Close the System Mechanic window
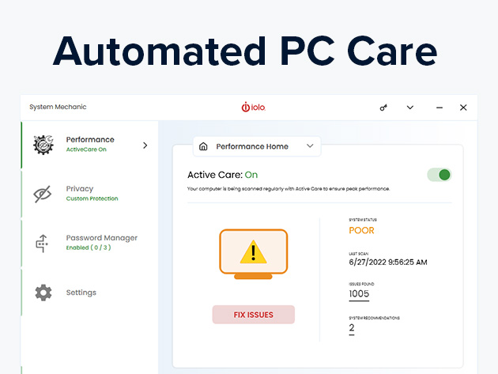The image size is (498, 374). [463, 108]
